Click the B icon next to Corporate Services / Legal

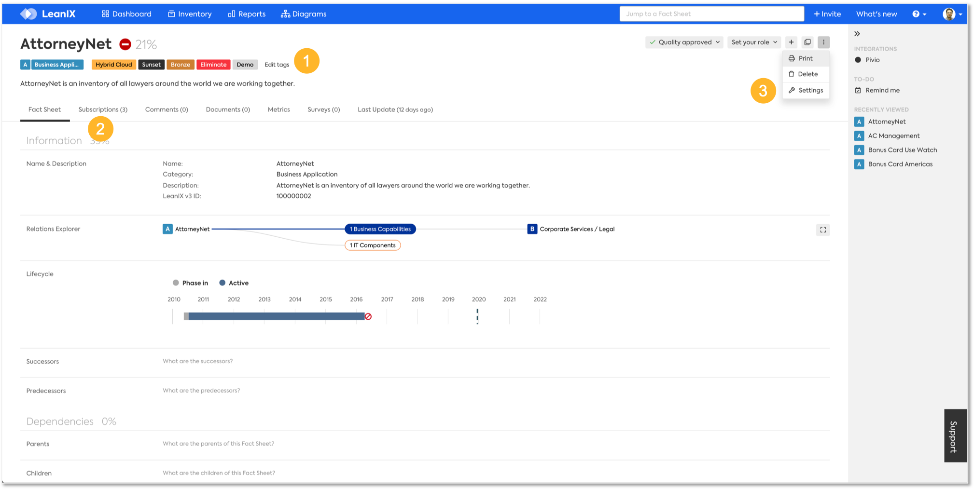[x=532, y=229]
